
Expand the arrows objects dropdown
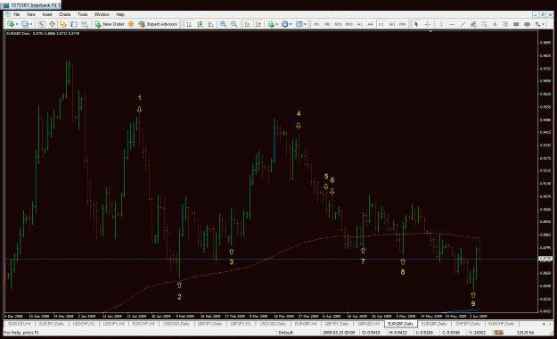click(x=544, y=24)
